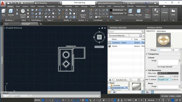Viewport: 182px width, 102px height.
Task: Select the Move Gizmo tool
Action: (x=147, y=14)
